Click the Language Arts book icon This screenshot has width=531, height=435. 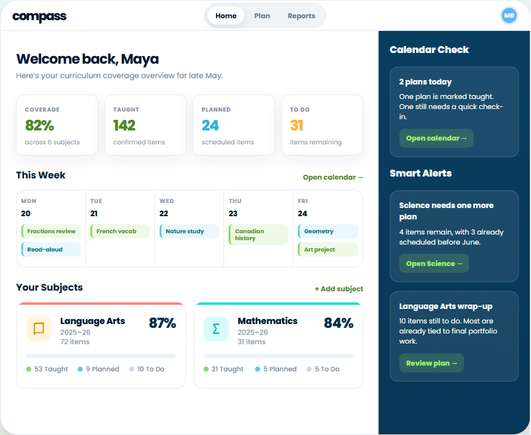[39, 328]
